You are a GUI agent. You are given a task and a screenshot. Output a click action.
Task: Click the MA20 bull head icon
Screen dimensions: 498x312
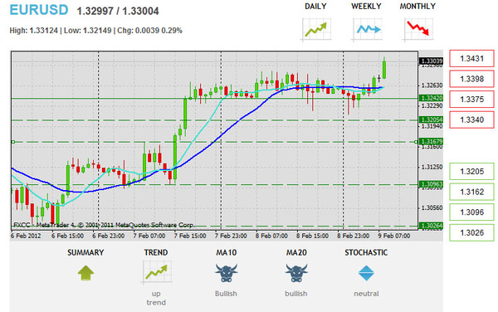click(296, 273)
